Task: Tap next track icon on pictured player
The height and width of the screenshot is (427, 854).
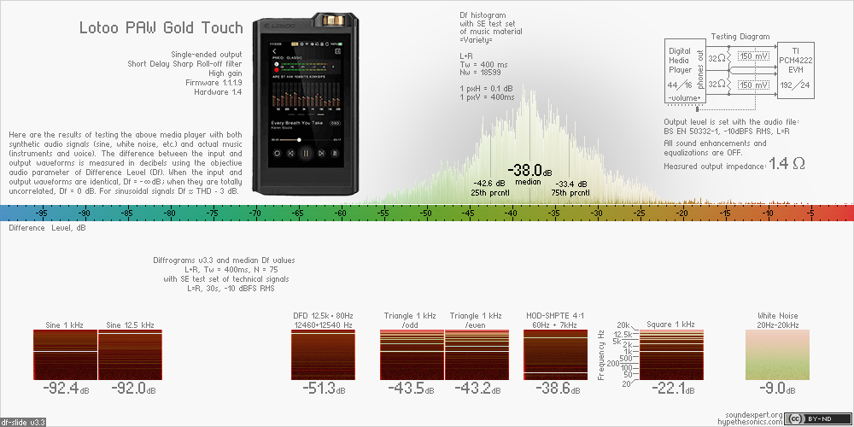Action: click(321, 154)
